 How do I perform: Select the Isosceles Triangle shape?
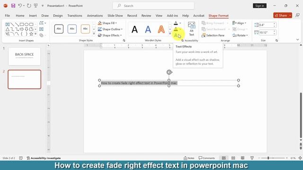coord(8,29)
